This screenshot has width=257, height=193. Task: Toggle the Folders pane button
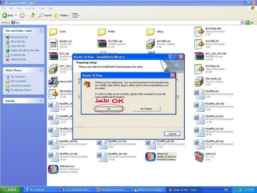61,15
